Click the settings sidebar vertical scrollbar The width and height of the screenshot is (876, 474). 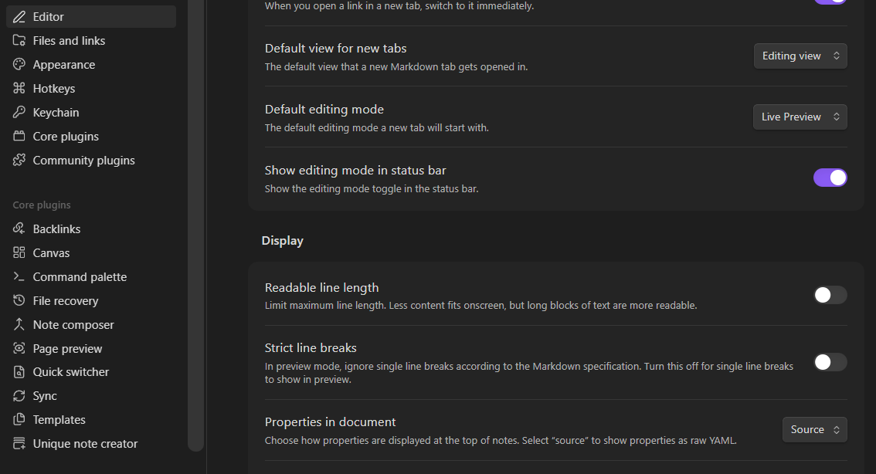pyautogui.click(x=196, y=232)
